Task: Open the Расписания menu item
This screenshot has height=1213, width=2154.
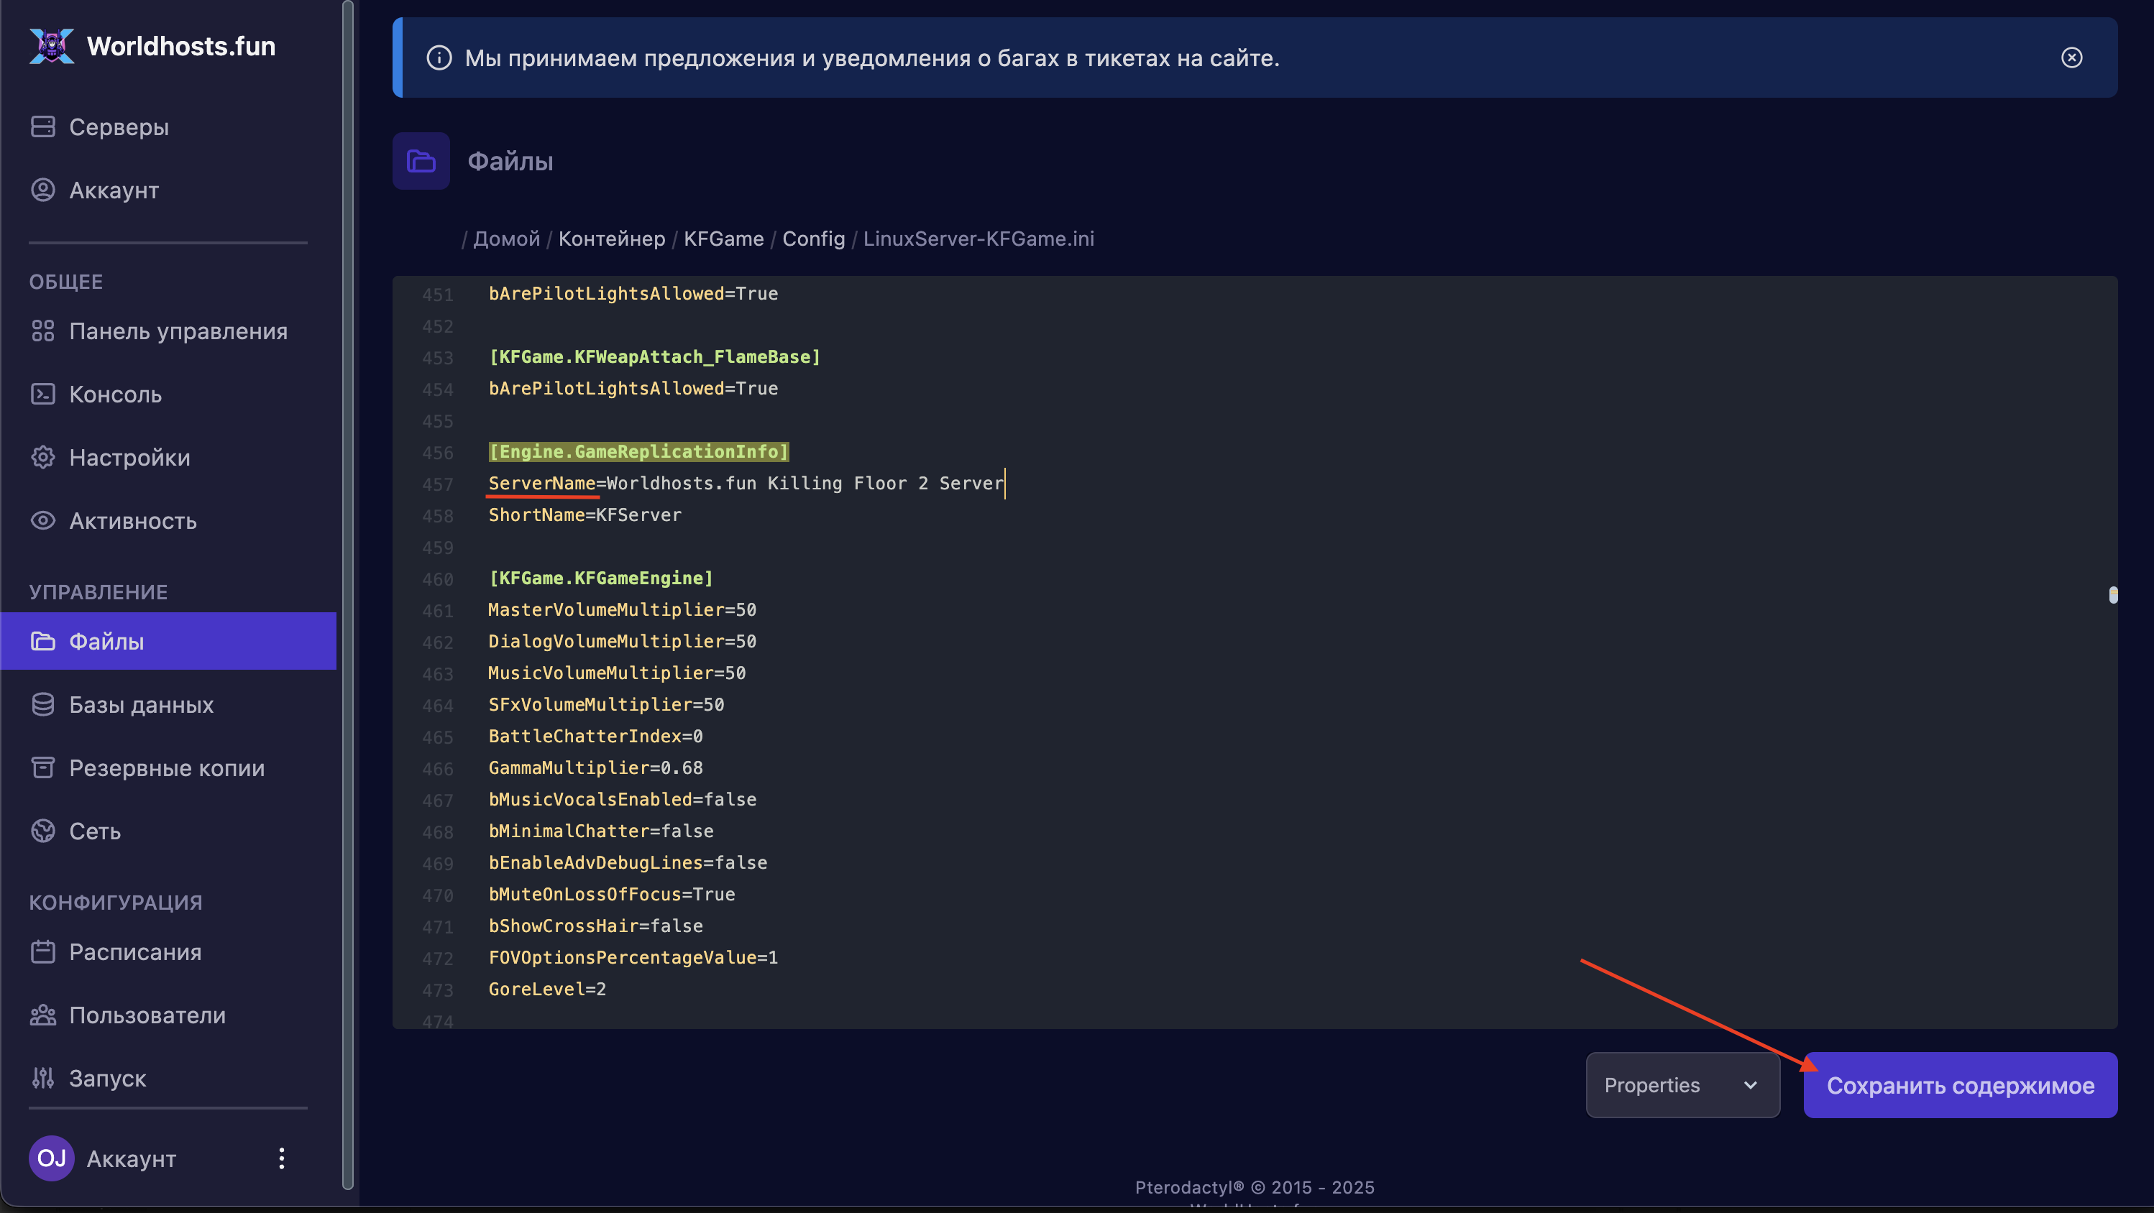Action: [x=134, y=952]
